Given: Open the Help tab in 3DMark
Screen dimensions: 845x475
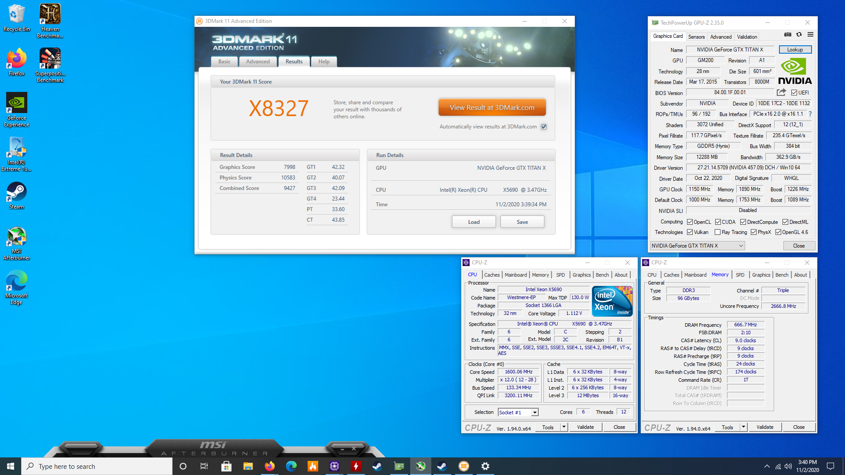Looking at the screenshot, I should 324,62.
